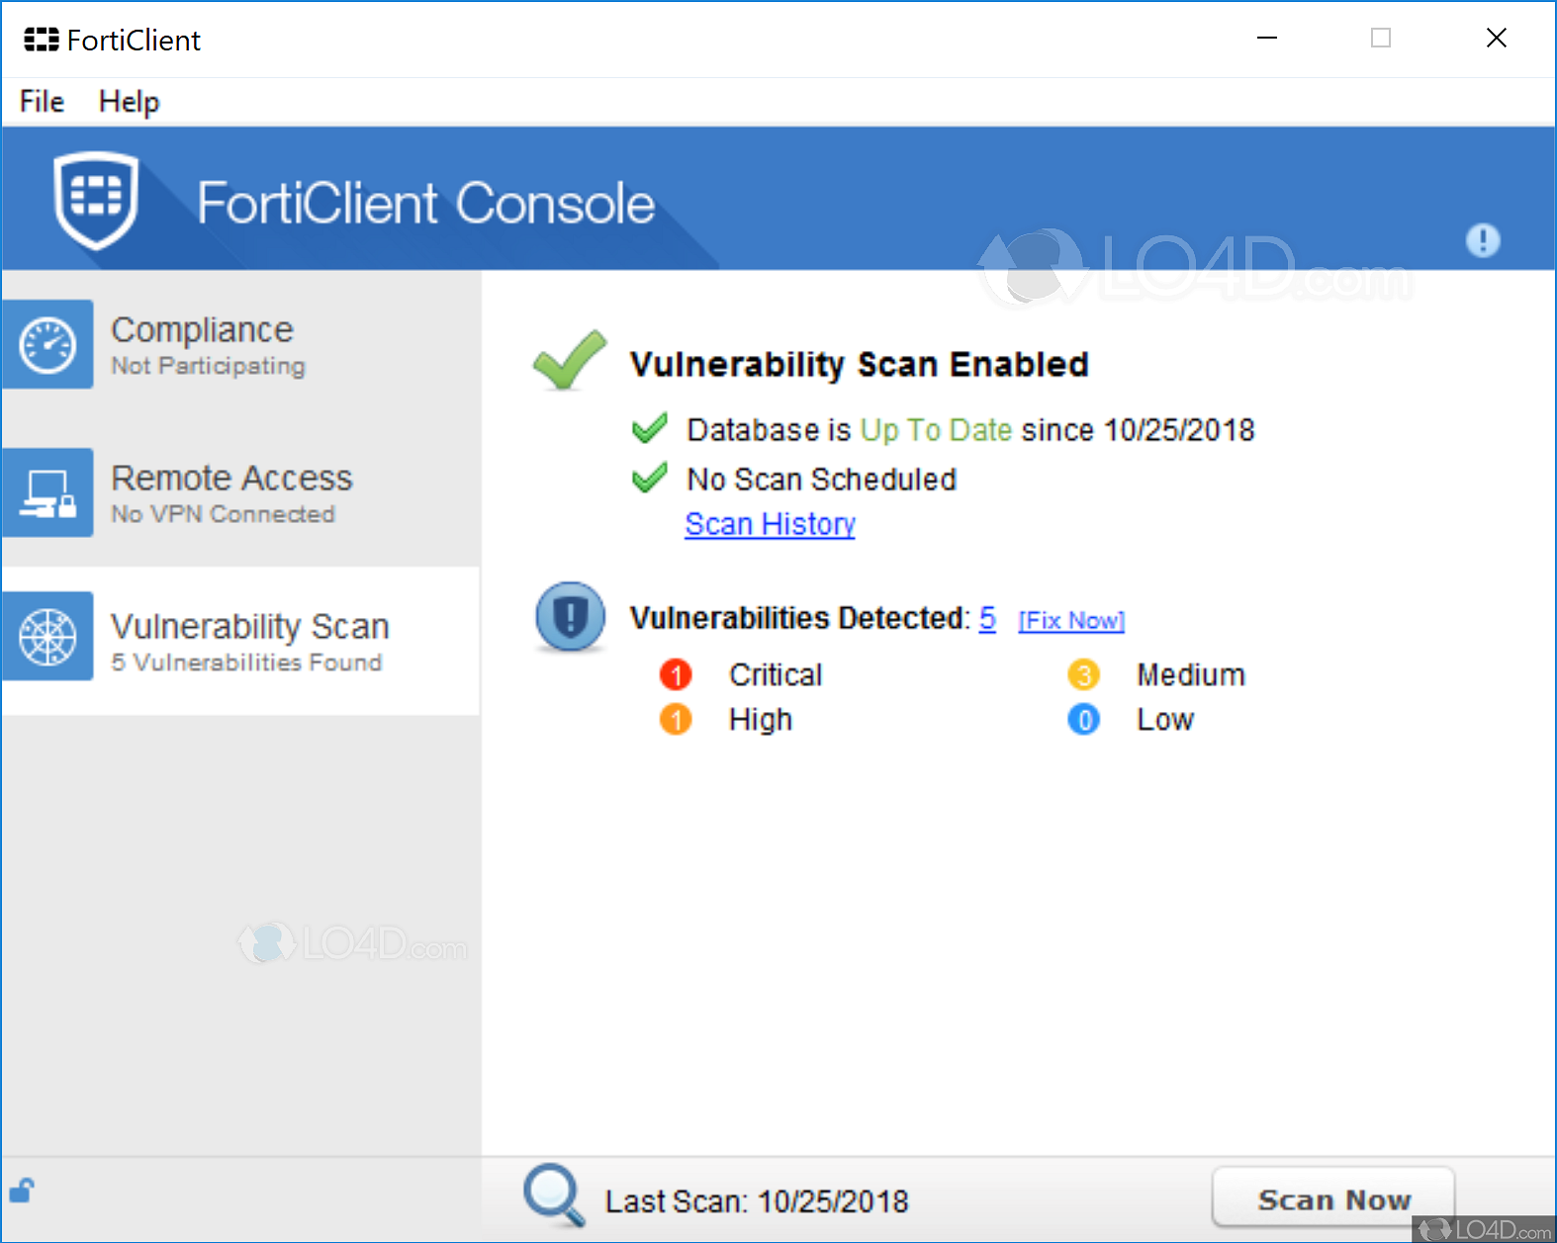Click the Compliance gauge icon
The image size is (1557, 1243).
coord(47,345)
